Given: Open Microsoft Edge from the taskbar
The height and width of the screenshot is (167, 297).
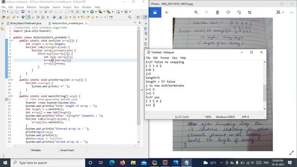Looking at the screenshot, I should click(x=112, y=163).
